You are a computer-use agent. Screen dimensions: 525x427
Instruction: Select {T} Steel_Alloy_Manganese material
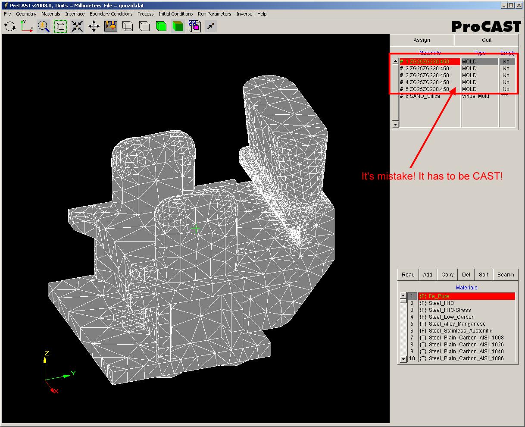pyautogui.click(x=466, y=324)
